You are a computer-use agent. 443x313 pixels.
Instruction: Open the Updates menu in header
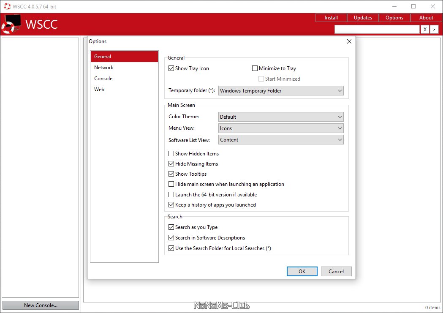point(363,18)
